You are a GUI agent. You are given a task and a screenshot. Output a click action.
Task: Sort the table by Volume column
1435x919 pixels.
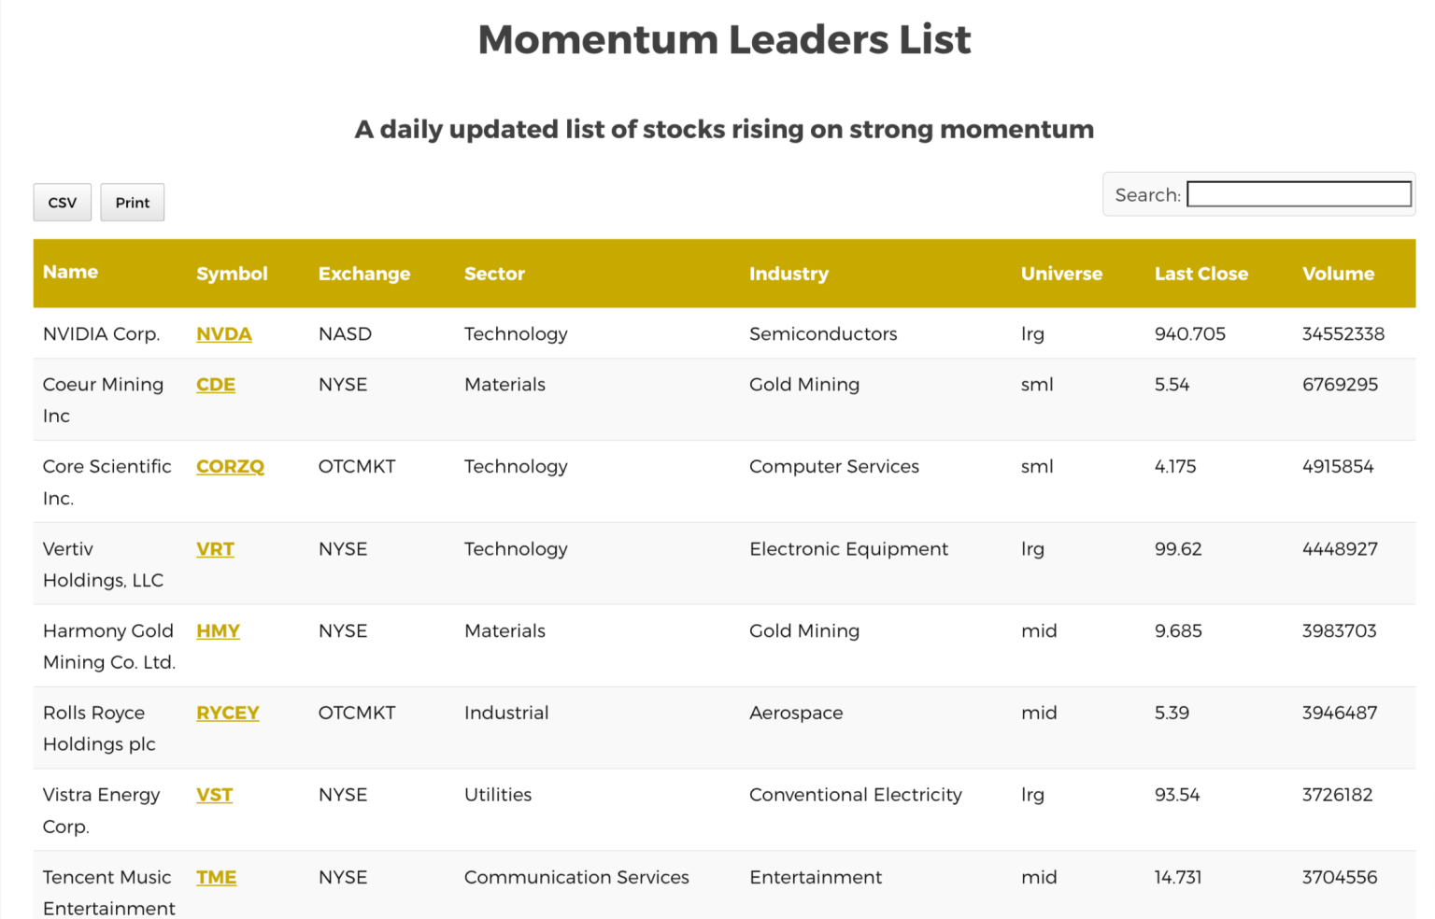pyautogui.click(x=1338, y=273)
